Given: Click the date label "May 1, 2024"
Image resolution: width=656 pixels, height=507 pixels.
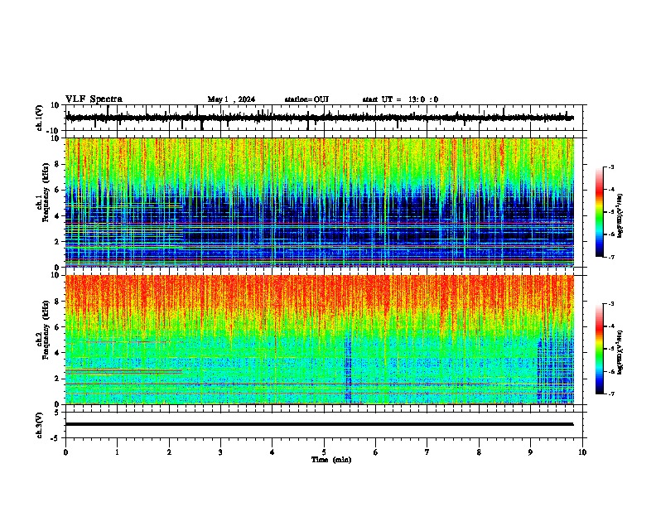Looking at the screenshot, I should click(x=231, y=99).
